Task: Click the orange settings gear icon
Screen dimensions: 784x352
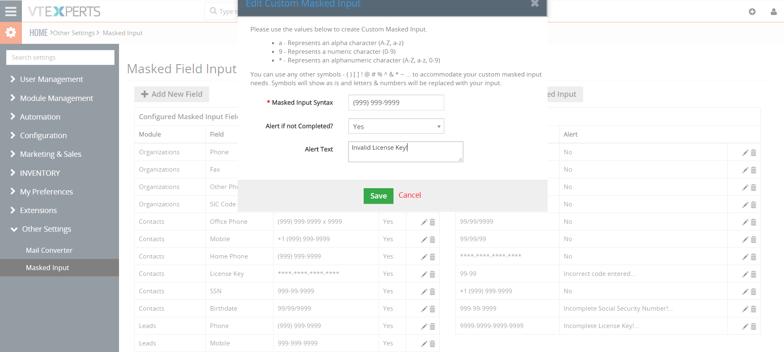Action: coord(11,33)
